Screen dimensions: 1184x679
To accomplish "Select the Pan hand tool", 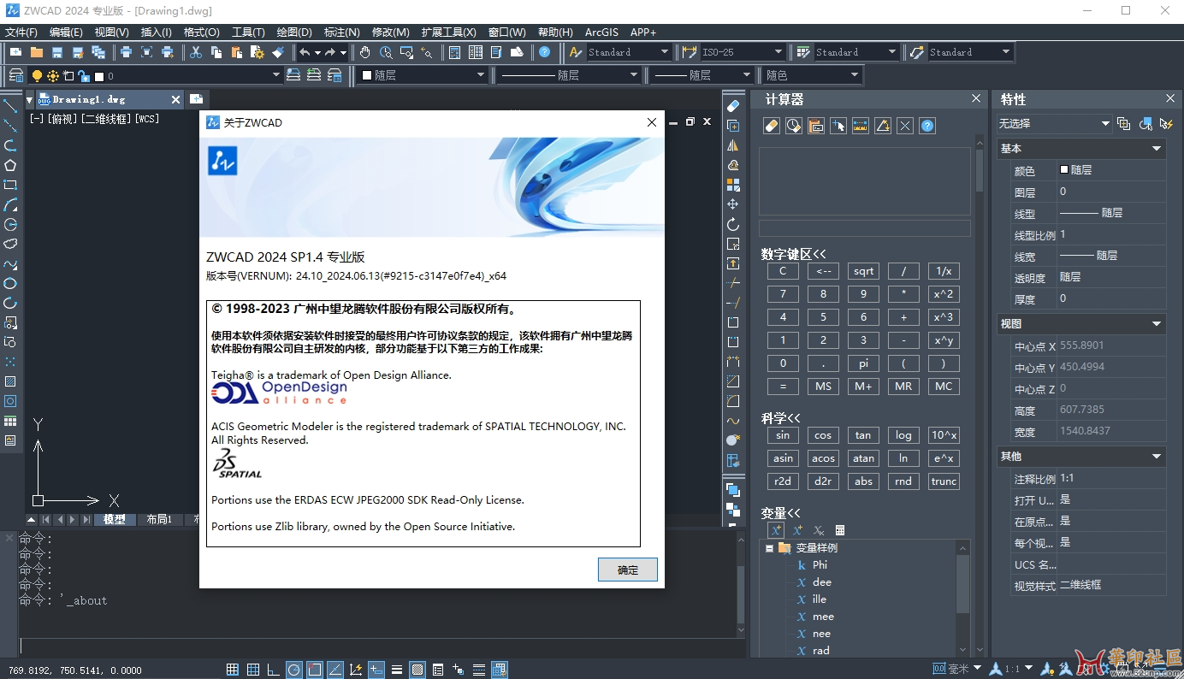I will pyautogui.click(x=365, y=52).
